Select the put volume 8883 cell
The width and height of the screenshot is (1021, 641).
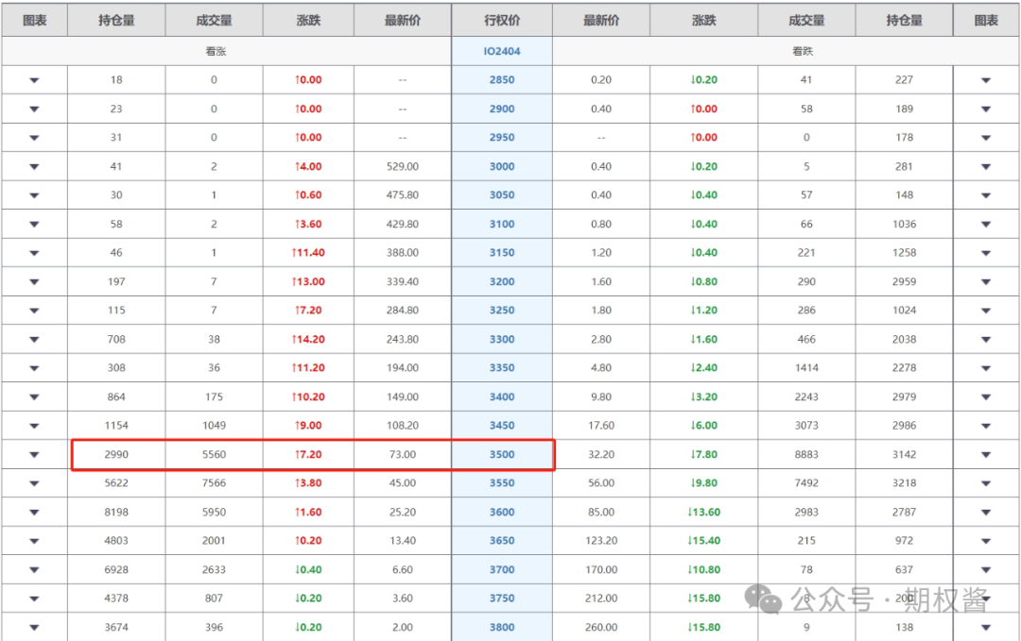click(806, 454)
